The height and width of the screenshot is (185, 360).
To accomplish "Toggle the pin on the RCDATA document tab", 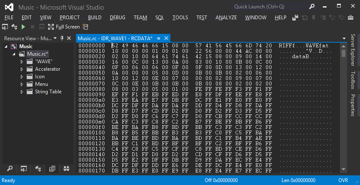I will [x=158, y=38].
